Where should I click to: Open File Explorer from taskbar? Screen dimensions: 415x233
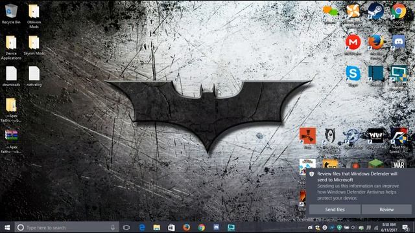[157, 227]
